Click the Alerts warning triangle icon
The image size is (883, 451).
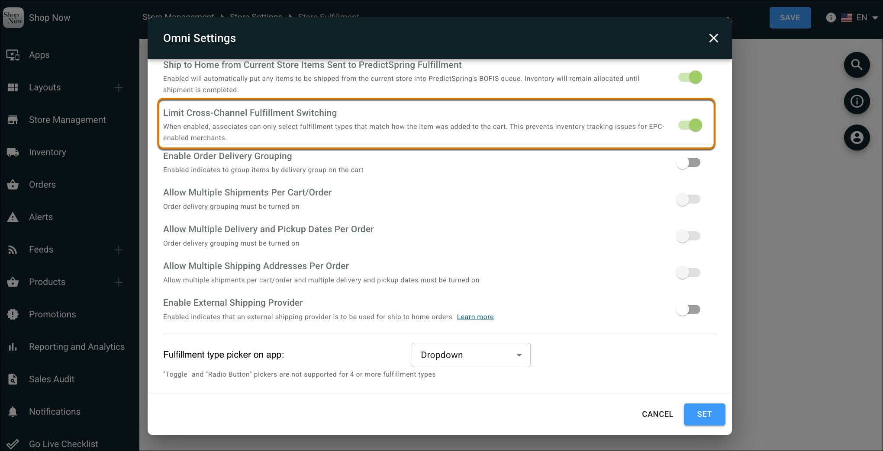(x=13, y=217)
